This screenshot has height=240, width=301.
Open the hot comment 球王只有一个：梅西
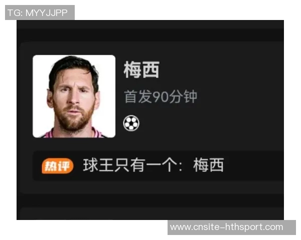click(154, 165)
